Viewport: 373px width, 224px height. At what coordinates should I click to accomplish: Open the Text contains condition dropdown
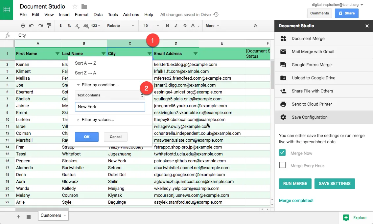pyautogui.click(x=110, y=95)
